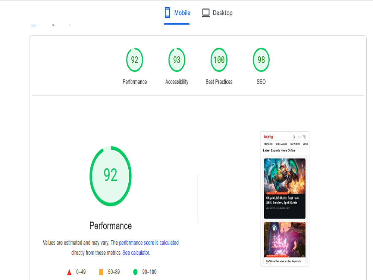This screenshot has height=280, width=373.
Task: Click the search icon in the bloing preview
Action: pyautogui.click(x=294, y=137)
